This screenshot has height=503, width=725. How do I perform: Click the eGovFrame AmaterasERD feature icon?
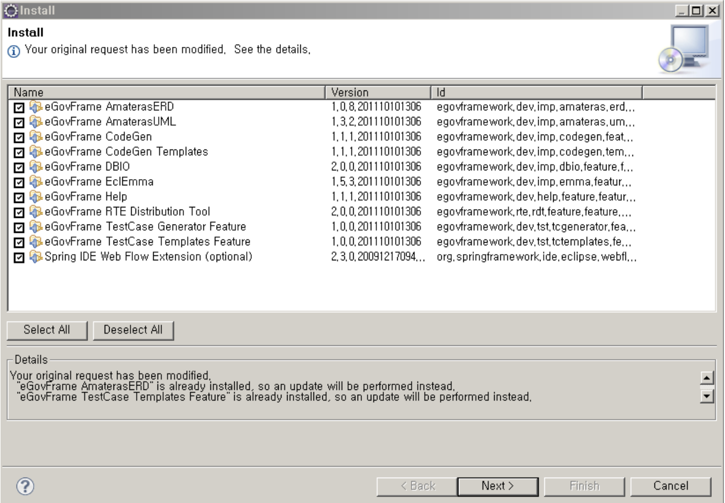(x=36, y=106)
